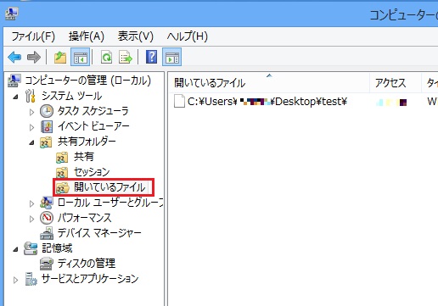The height and width of the screenshot is (306, 438).
Task: Toggle the console tree pane icon
Action: [x=80, y=57]
